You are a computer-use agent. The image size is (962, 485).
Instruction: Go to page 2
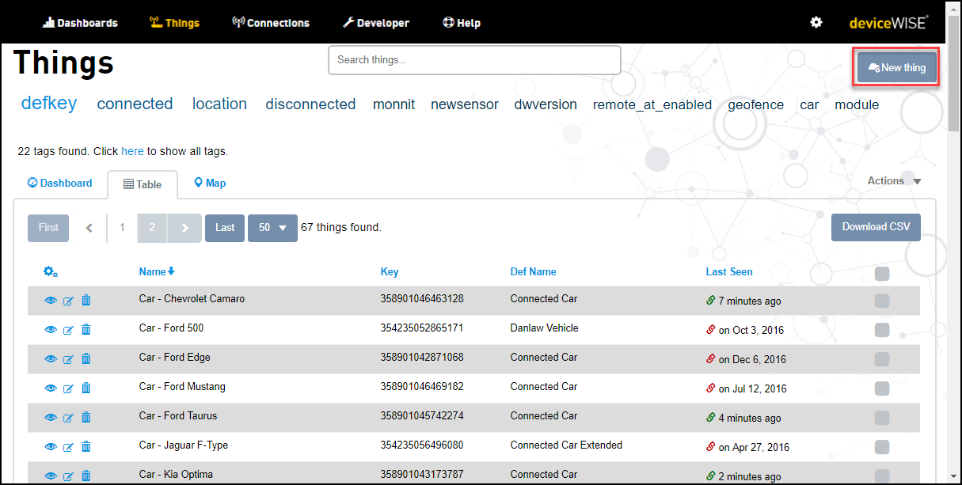(x=153, y=227)
